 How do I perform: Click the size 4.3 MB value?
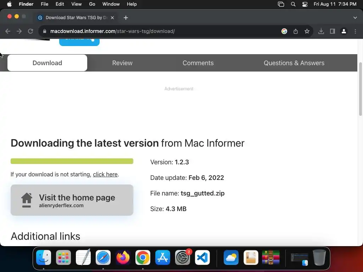click(x=176, y=209)
